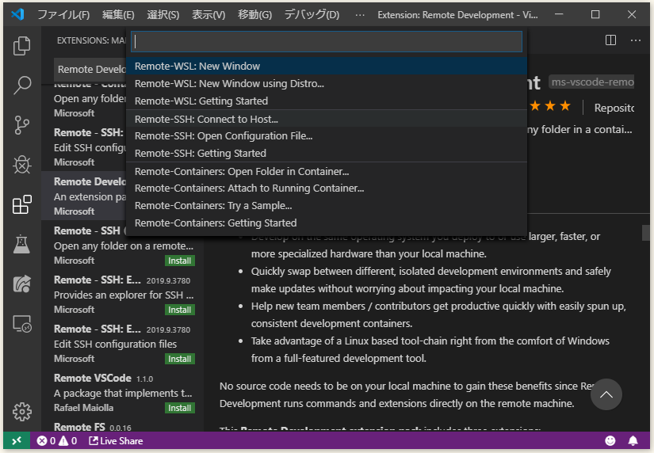This screenshot has height=453, width=654.
Task: Click the feedback smiley icon
Action: (610, 440)
